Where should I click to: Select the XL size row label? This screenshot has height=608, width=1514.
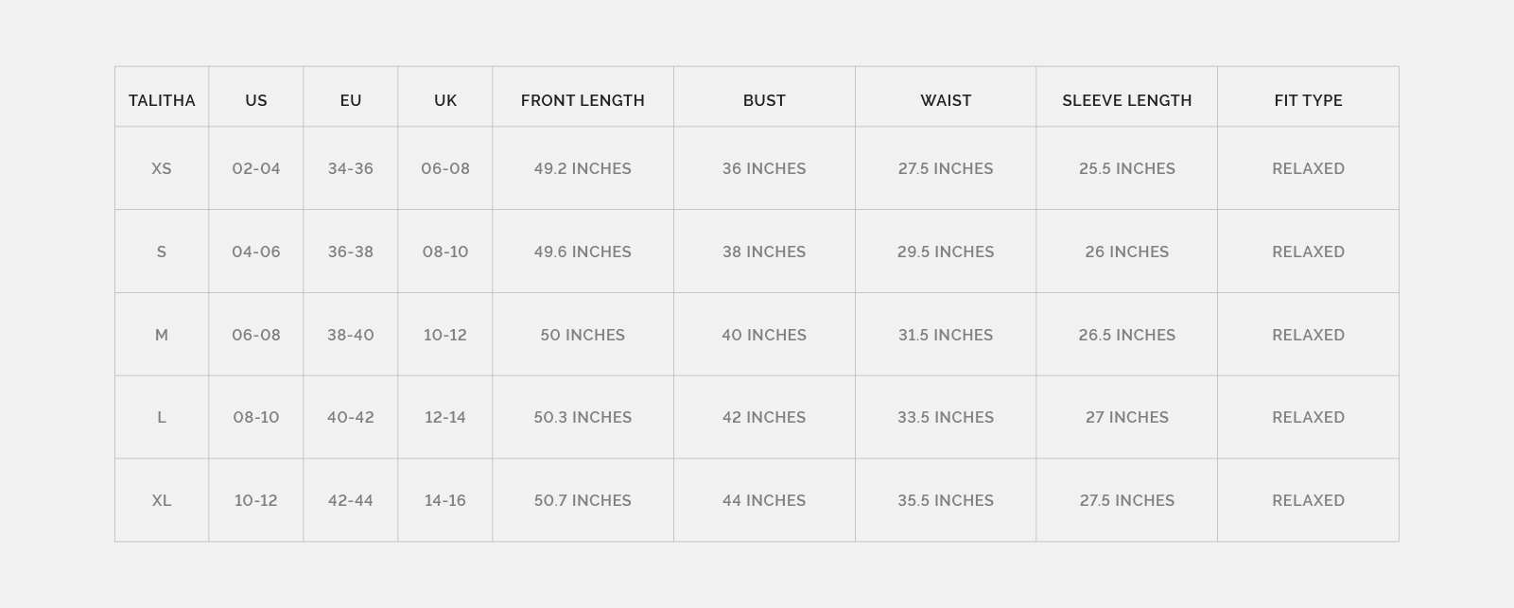click(162, 500)
